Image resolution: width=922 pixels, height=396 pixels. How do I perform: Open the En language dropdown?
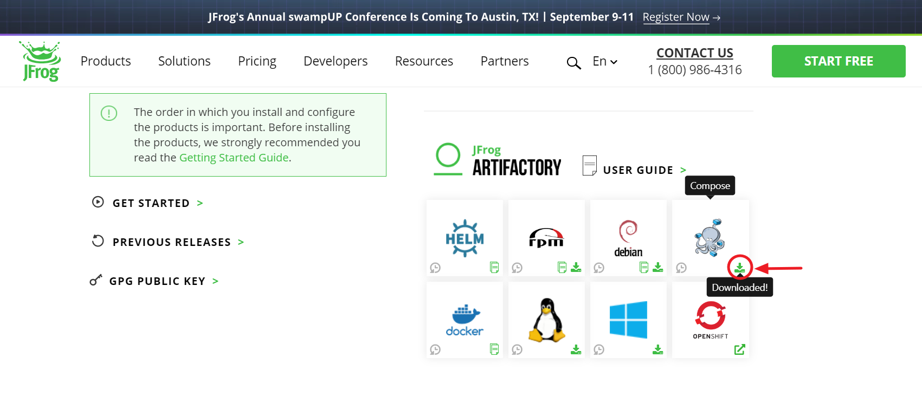(605, 61)
